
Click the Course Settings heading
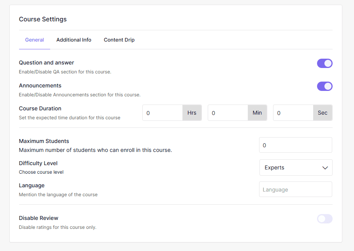click(43, 19)
